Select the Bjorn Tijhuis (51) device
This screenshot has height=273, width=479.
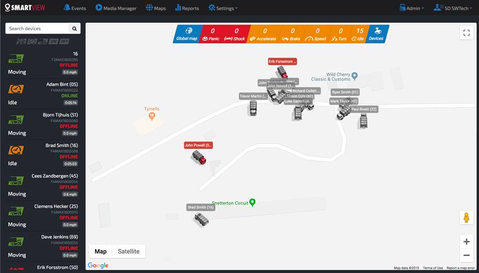click(43, 124)
